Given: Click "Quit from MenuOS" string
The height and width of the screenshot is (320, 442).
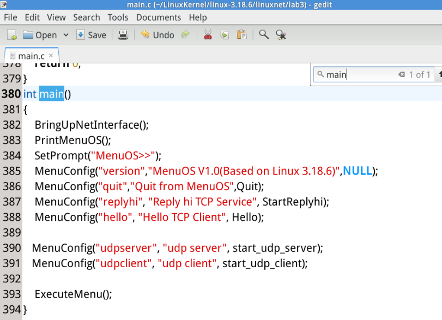Looking at the screenshot, I should [x=182, y=186].
